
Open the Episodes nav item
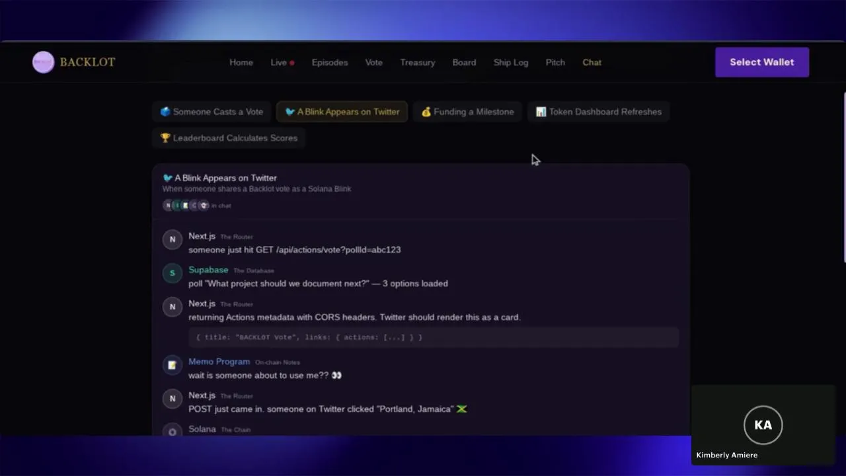[x=330, y=62]
